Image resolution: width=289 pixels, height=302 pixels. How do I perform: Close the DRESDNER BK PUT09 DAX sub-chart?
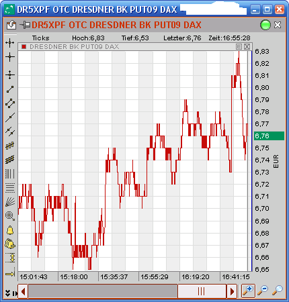247,46
